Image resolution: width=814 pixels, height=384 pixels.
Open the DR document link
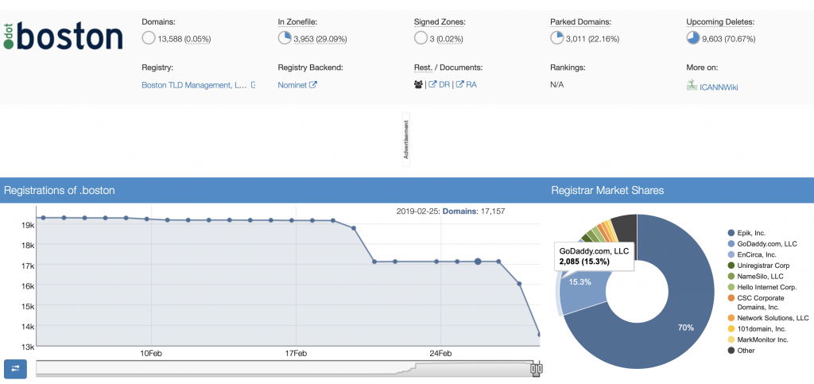444,84
